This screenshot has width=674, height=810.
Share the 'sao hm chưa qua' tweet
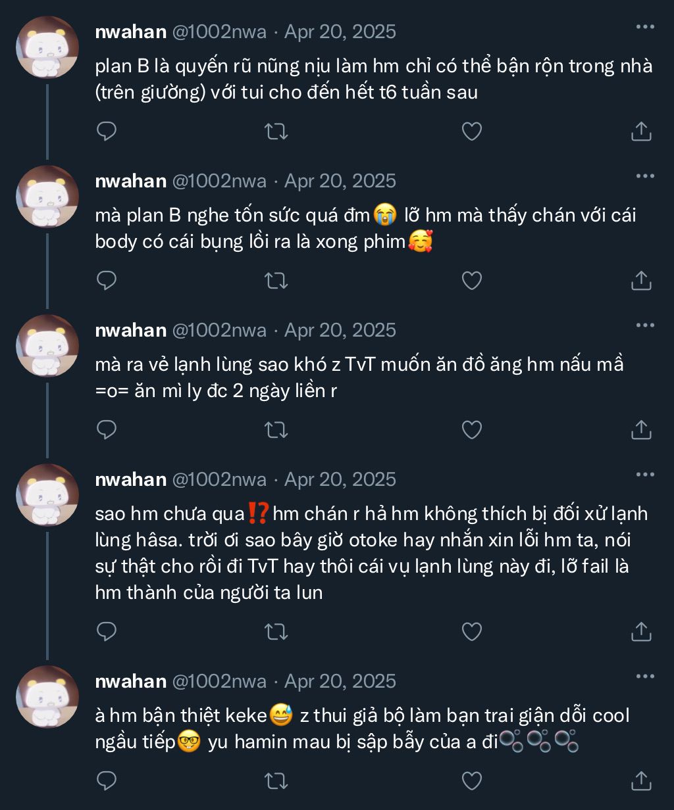point(641,632)
